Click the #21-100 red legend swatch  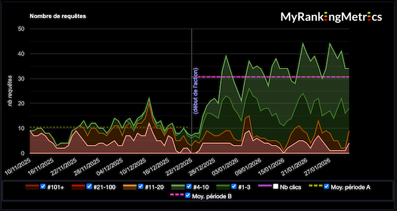coord(78,187)
